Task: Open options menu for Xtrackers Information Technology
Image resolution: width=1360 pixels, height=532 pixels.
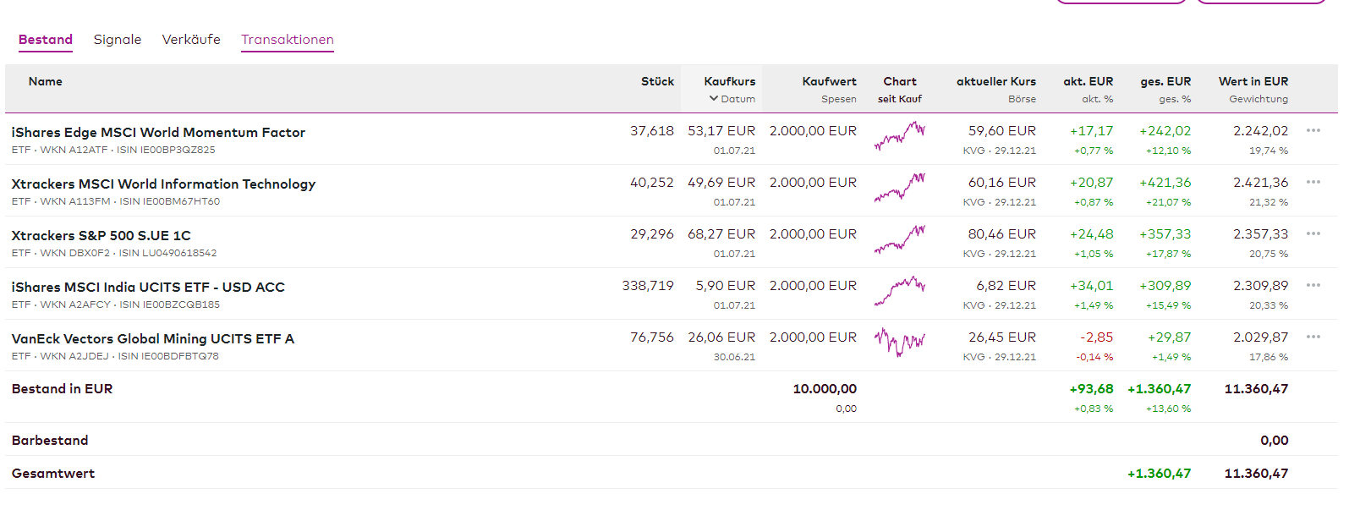Action: [1313, 183]
